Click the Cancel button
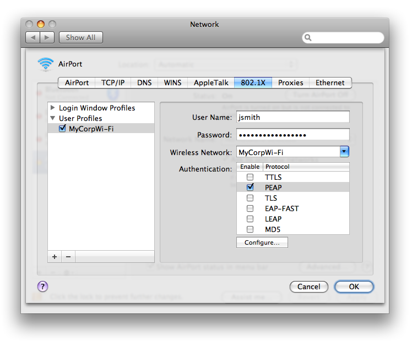Viewport: 412px width, 342px height. 309,286
